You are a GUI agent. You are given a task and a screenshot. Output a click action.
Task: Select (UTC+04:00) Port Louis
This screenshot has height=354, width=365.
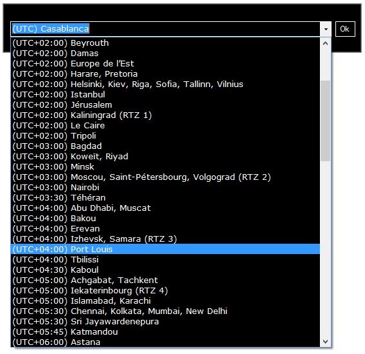[165, 249]
